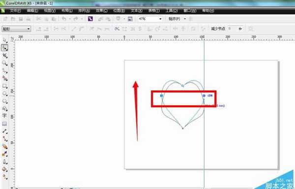Click the Undo arrow icon
Viewport: 295px width, 189px height.
[x=64, y=19]
